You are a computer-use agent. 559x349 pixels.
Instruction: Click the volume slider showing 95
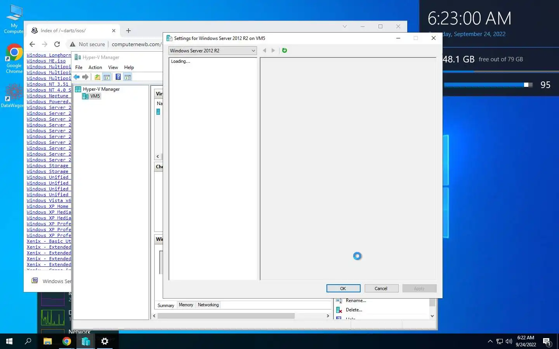coord(488,85)
